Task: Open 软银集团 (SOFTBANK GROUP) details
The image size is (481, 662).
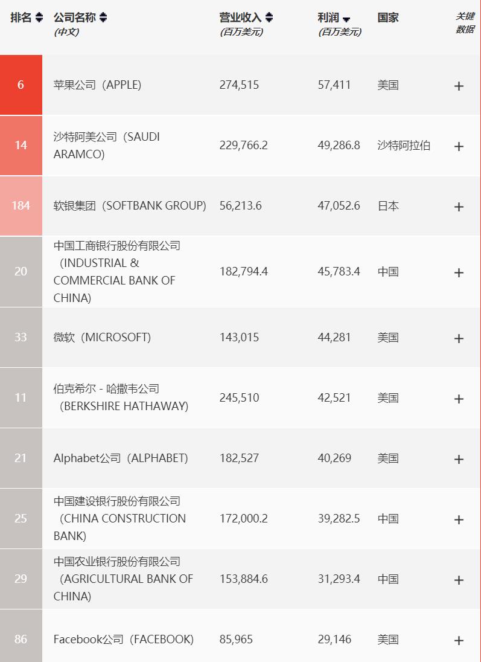Action: tap(459, 205)
